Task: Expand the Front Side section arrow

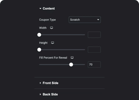Action: point(40,83)
